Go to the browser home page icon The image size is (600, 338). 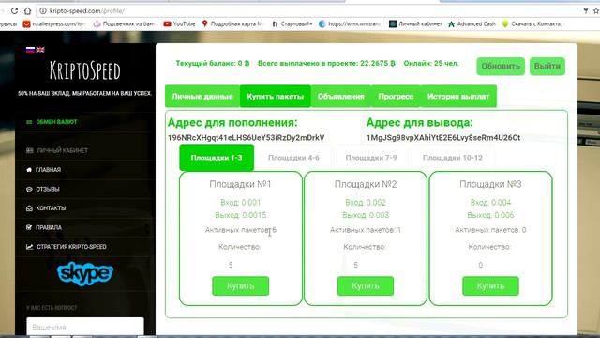27,10
